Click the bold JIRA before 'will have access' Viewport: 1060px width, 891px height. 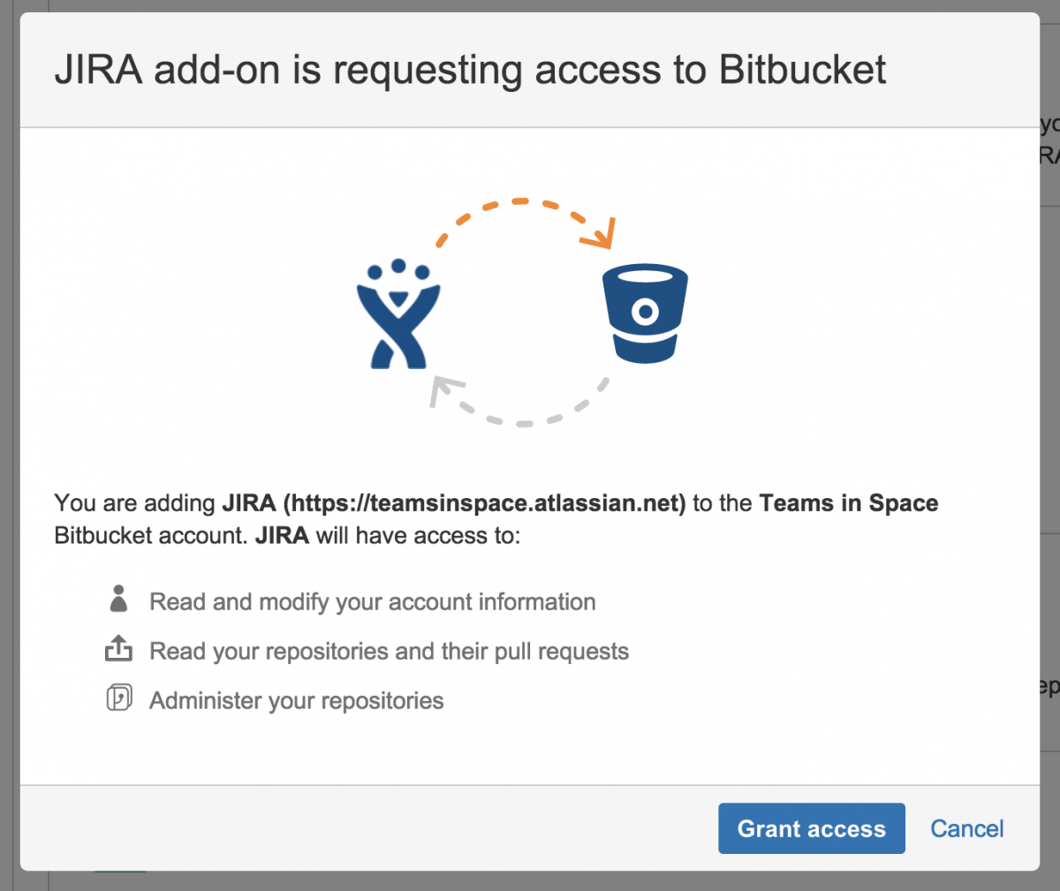pyautogui.click(x=282, y=536)
